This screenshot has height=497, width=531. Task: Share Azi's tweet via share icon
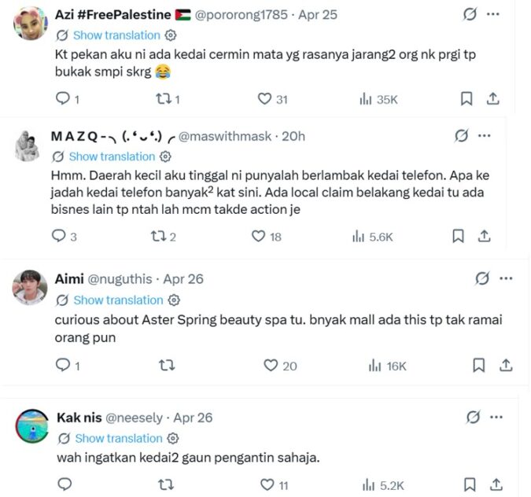(493, 99)
